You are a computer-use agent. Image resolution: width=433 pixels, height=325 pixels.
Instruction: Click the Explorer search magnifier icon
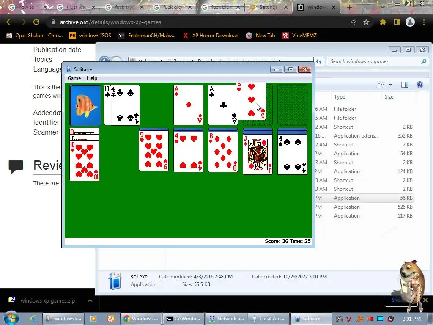tap(424, 61)
